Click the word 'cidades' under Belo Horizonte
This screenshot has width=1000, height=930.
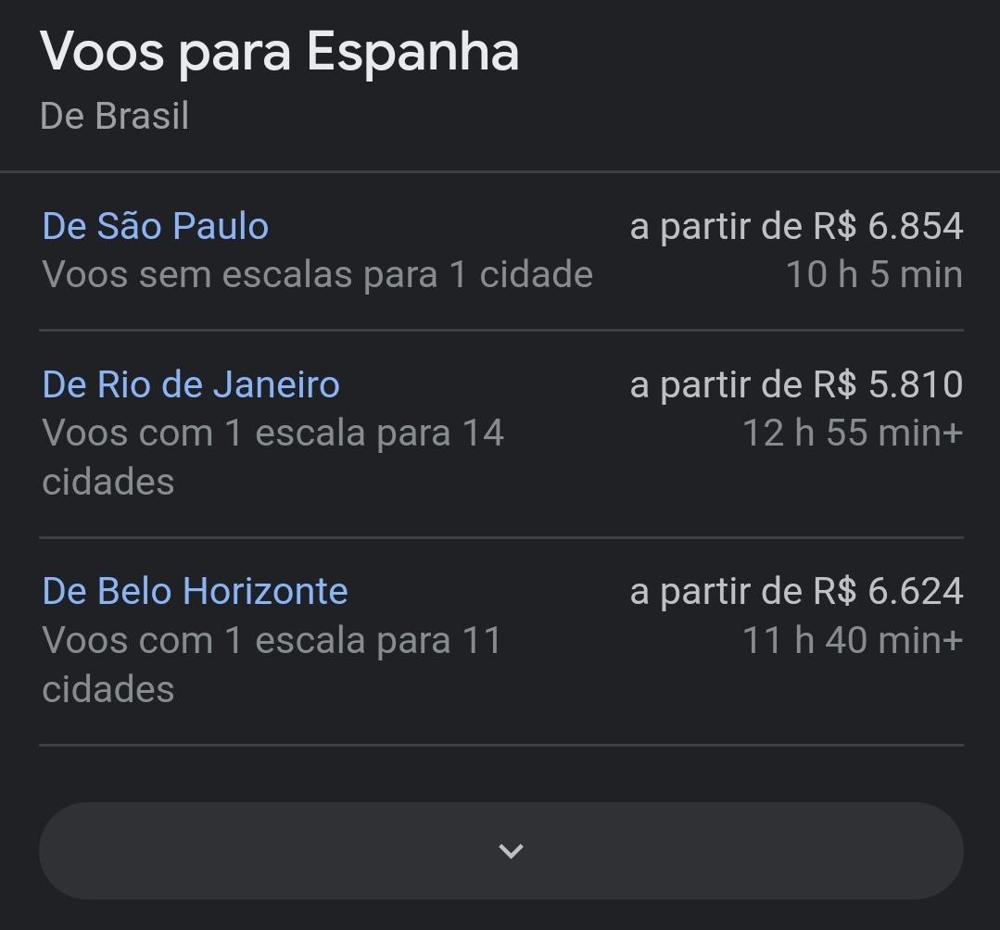coord(108,689)
